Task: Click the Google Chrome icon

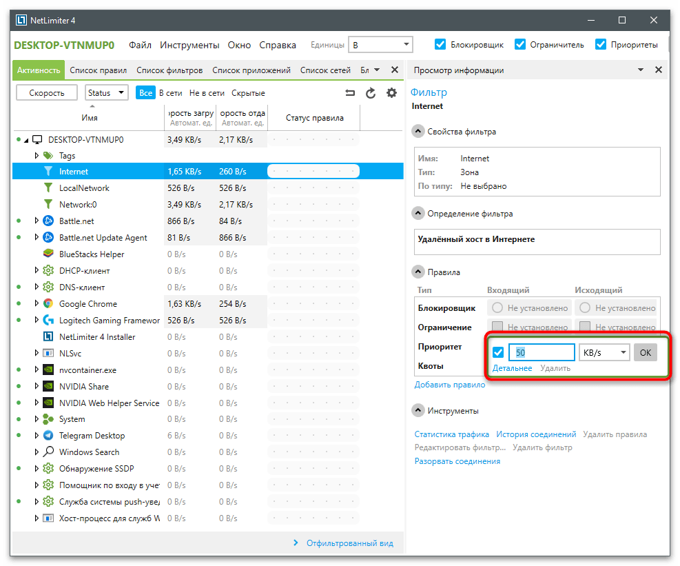Action: click(x=48, y=304)
